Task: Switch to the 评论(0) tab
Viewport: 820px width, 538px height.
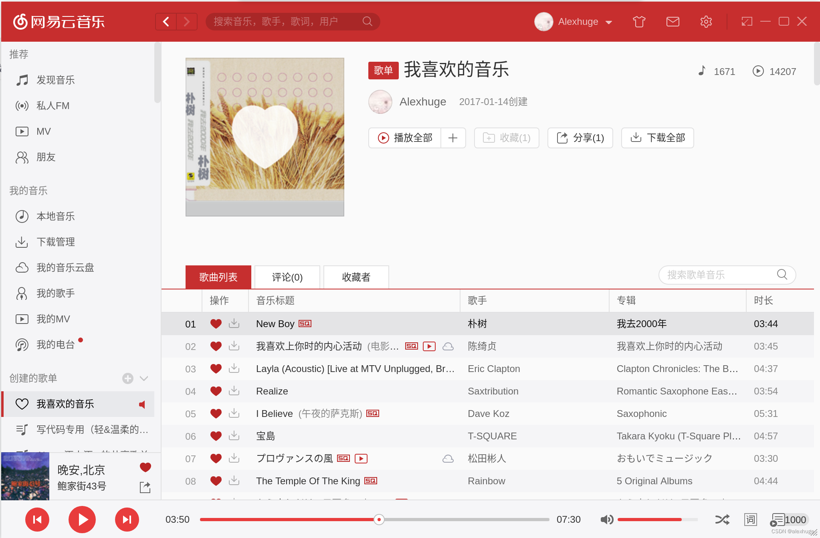Action: 287,277
